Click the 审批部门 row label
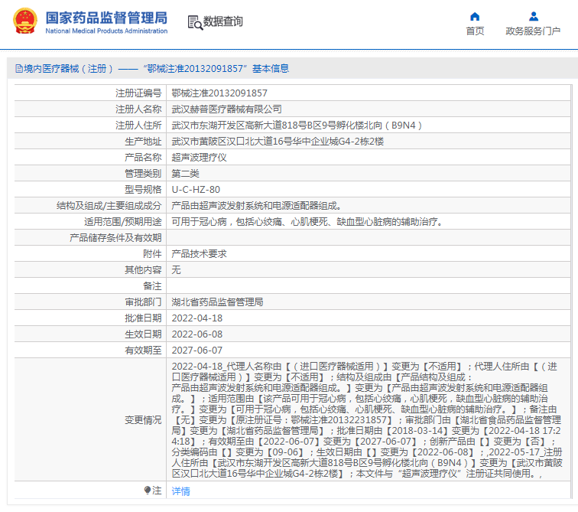Image resolution: width=578 pixels, height=512 pixels. pos(143,302)
